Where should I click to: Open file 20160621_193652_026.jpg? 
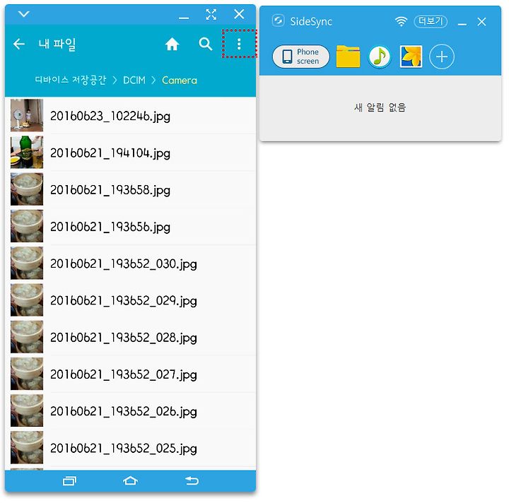(x=130, y=411)
